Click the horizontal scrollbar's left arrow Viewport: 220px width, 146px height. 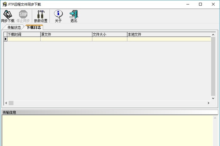6,103
